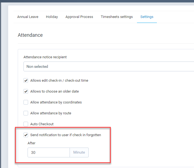Viewport: 194px width, 168px height.
Task: Click the Attendance notice recipient label
Action: (45, 57)
